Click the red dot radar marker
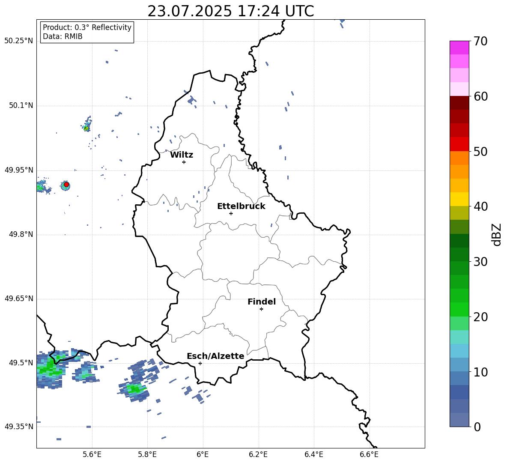The width and height of the screenshot is (507, 463). (x=66, y=185)
